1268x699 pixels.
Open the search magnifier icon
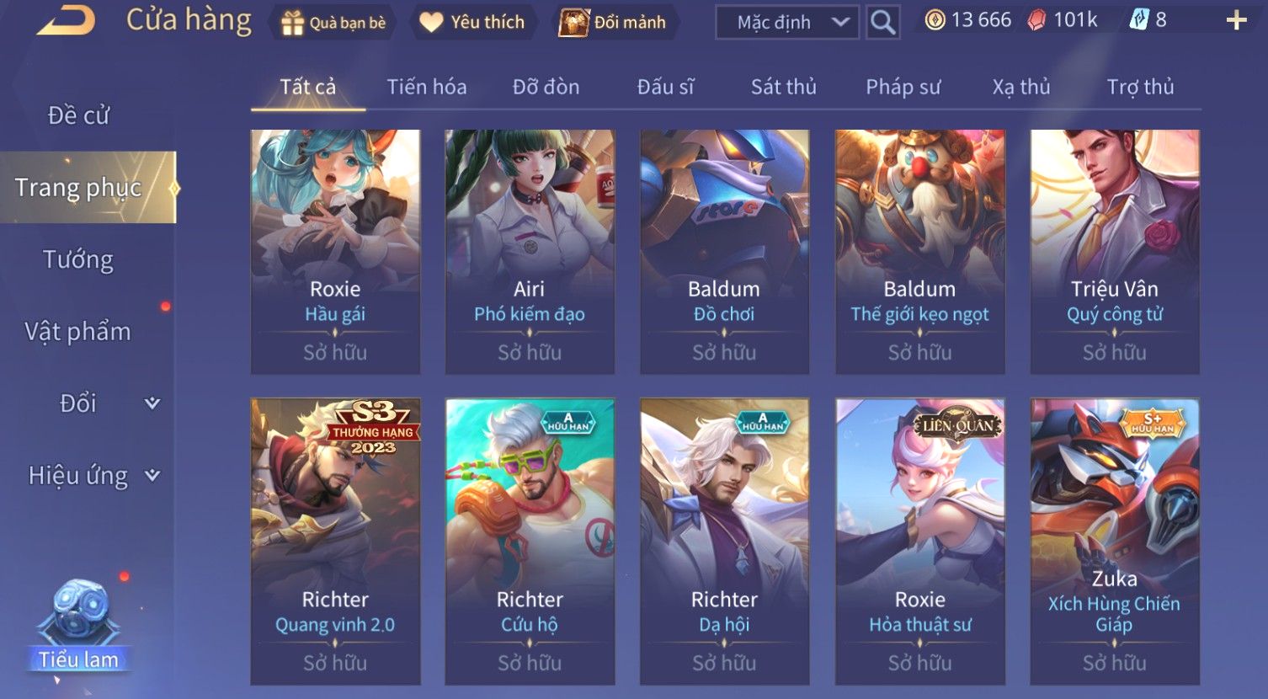coord(882,22)
